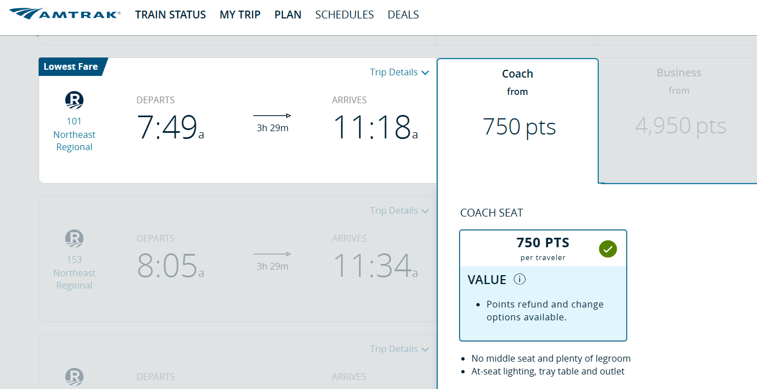Open the 101 Northeast Regional link
Screen dimensions: 757x389
[74, 134]
